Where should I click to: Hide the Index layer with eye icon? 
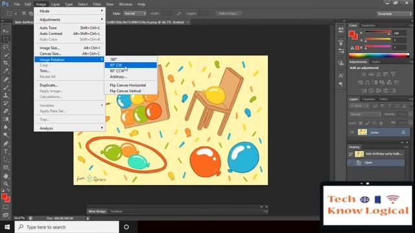(x=351, y=132)
